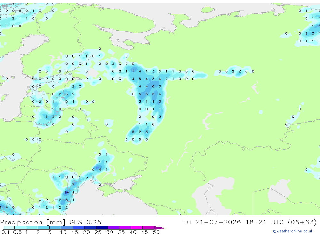Screen dimensions: 320x234
Task: Click the "Tu 21-07-2026" date text
Action: (212, 222)
